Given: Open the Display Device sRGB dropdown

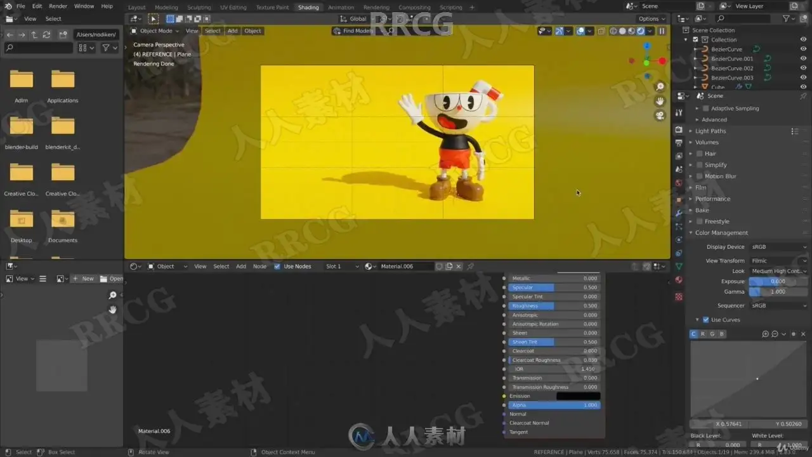Looking at the screenshot, I should 778,247.
